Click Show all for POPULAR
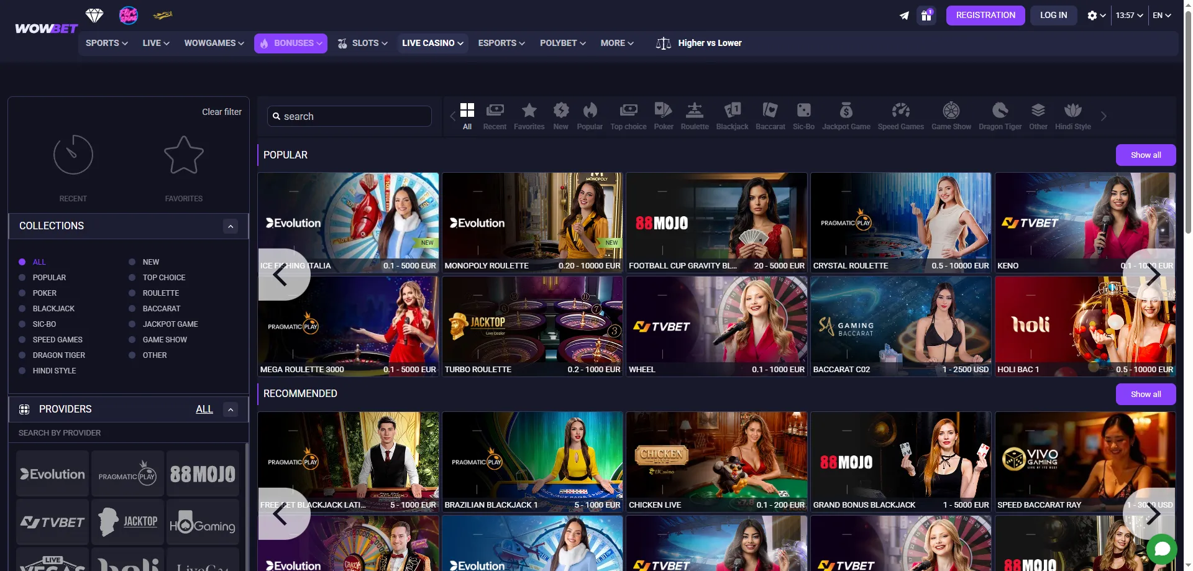 (1146, 155)
